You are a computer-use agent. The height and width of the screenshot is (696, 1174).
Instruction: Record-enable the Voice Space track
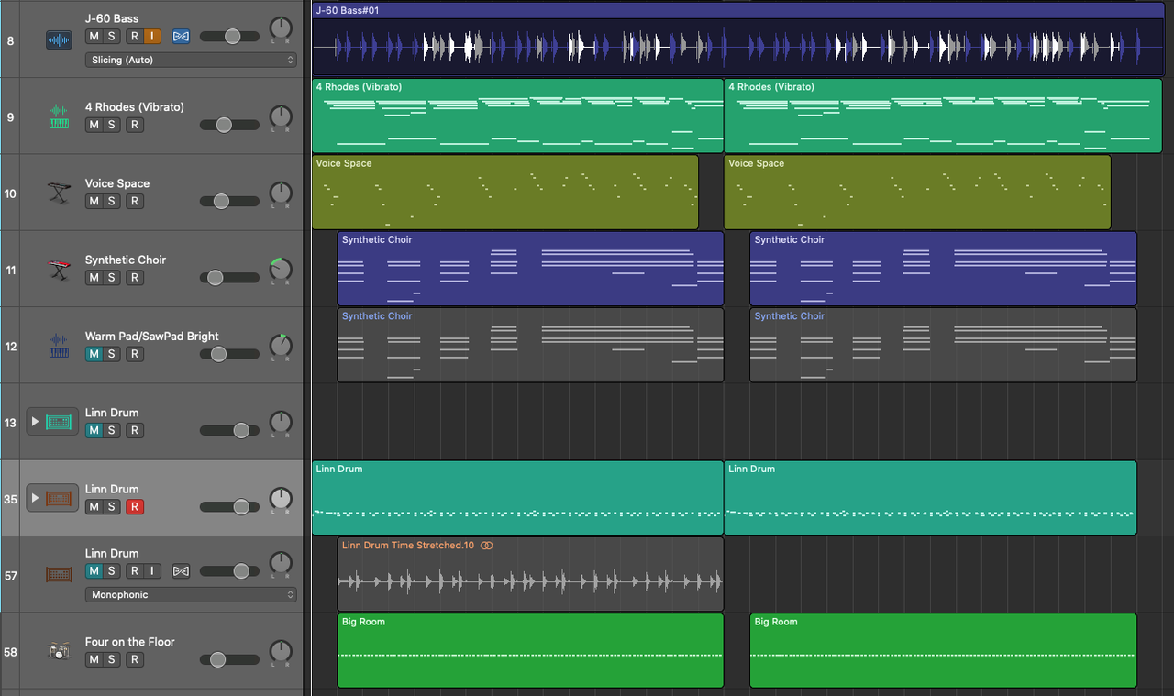pos(135,201)
